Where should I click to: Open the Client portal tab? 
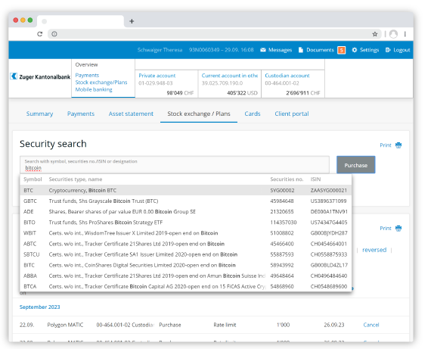[292, 114]
